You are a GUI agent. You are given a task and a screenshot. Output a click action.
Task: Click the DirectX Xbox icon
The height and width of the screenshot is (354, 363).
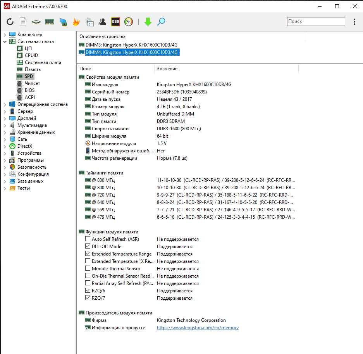tap(12, 146)
